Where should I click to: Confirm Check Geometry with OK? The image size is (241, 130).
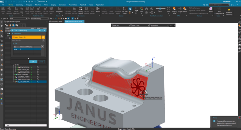coord(33,62)
